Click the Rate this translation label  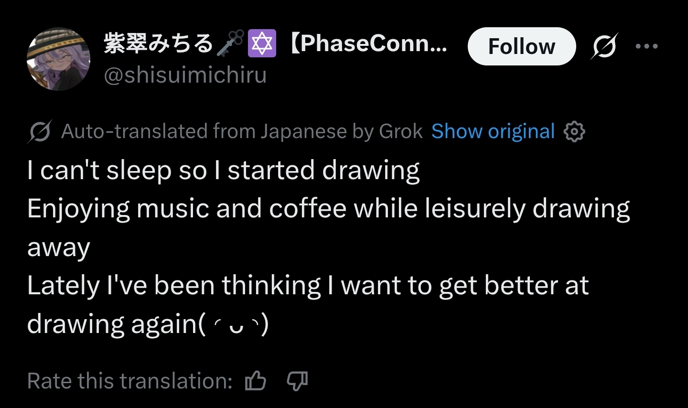pyautogui.click(x=129, y=381)
